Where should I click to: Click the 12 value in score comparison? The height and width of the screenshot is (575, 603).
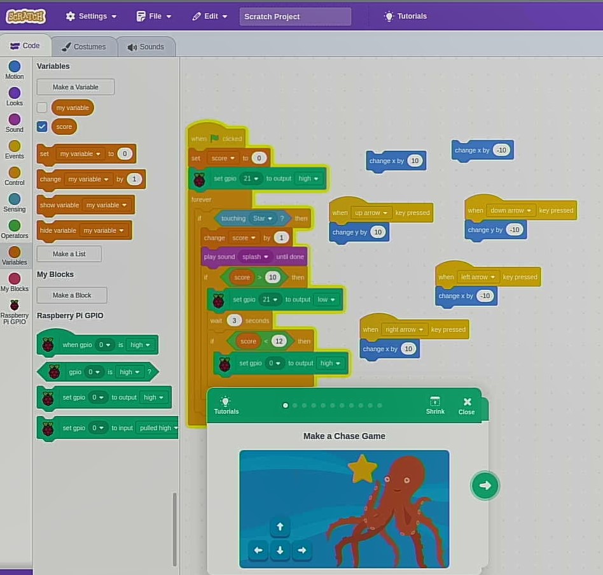coord(279,341)
